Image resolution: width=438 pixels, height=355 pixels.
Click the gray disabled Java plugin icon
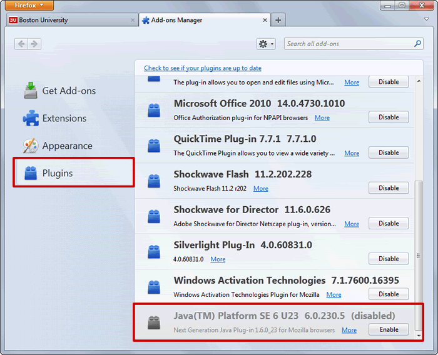click(x=154, y=322)
